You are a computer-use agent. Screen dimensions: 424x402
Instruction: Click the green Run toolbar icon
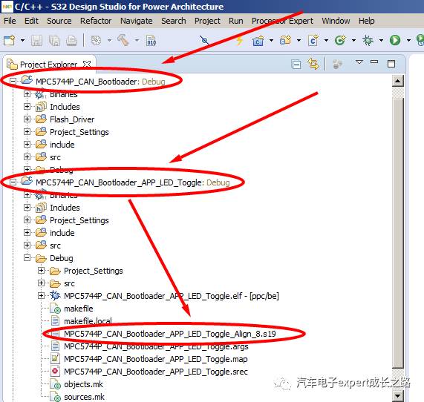click(x=395, y=41)
